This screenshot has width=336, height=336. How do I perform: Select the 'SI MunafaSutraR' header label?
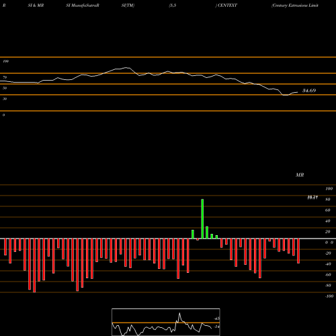coord(83,5)
